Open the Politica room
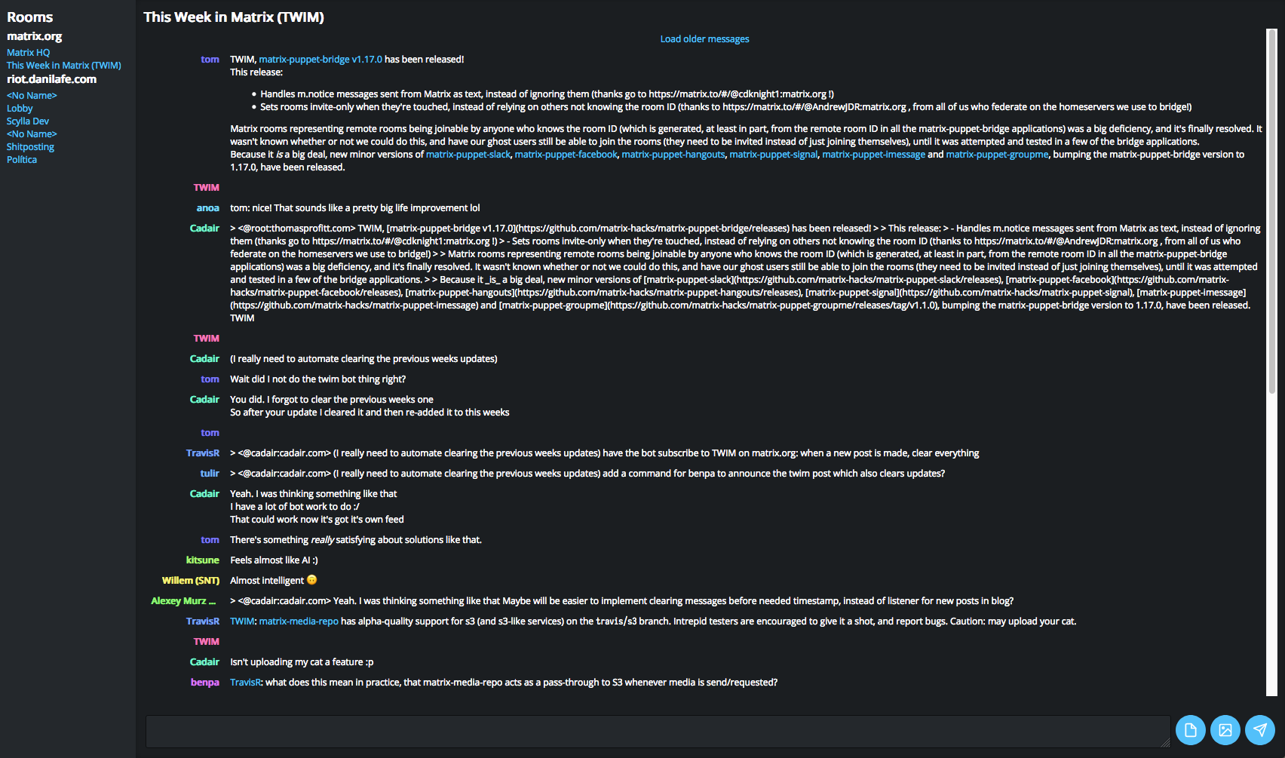 tap(22, 160)
